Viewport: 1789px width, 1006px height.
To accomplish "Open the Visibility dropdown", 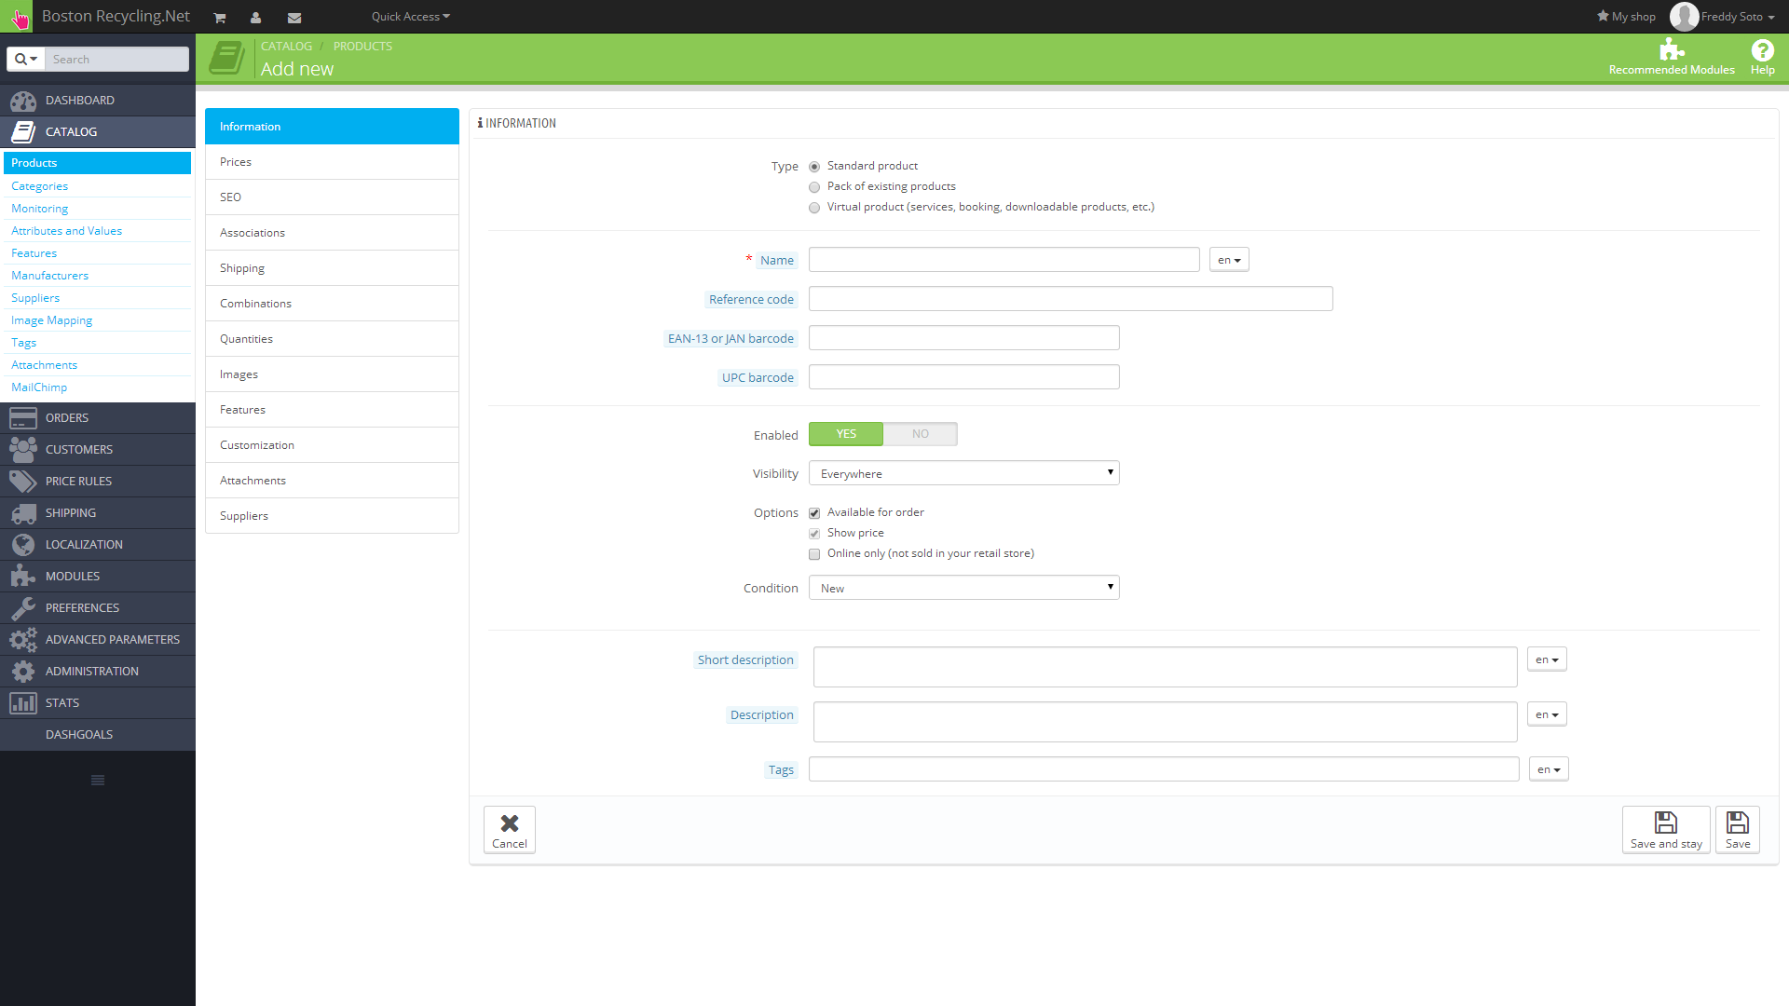I will click(x=963, y=474).
